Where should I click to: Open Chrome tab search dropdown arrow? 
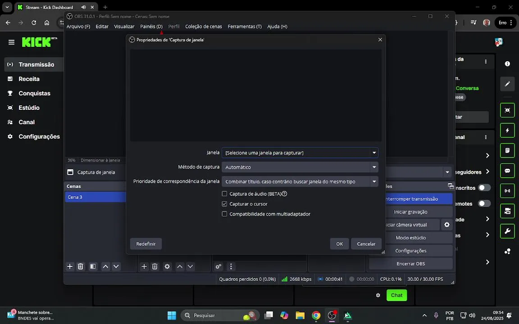7,7
